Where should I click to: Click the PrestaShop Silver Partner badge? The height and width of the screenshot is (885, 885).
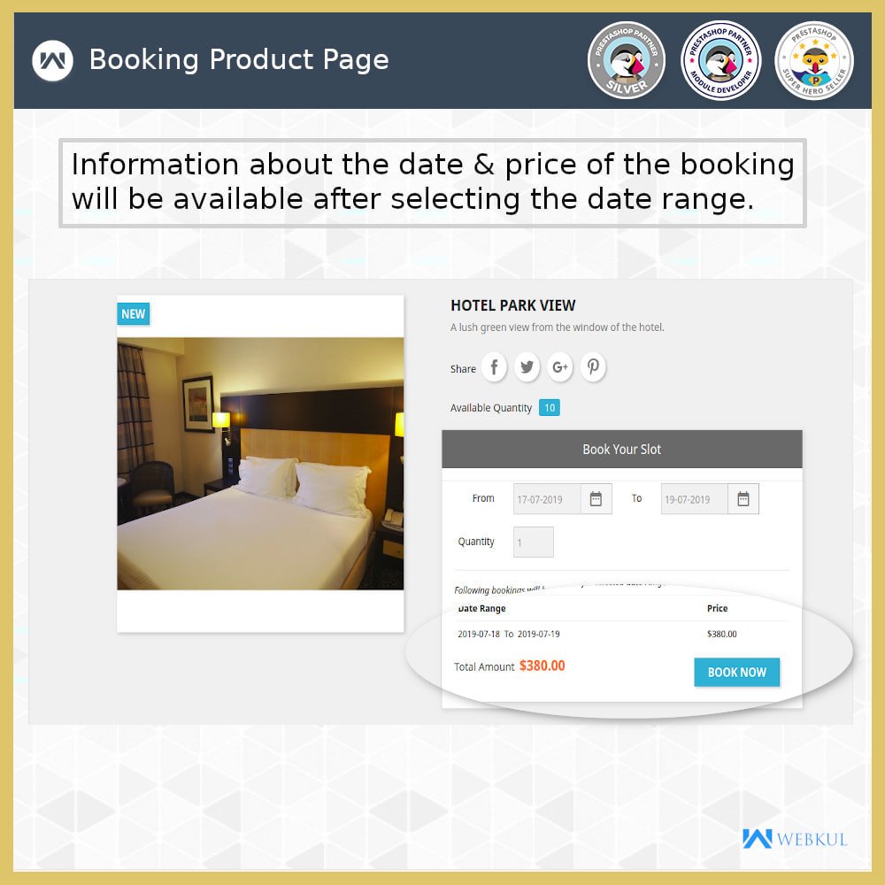(626, 60)
